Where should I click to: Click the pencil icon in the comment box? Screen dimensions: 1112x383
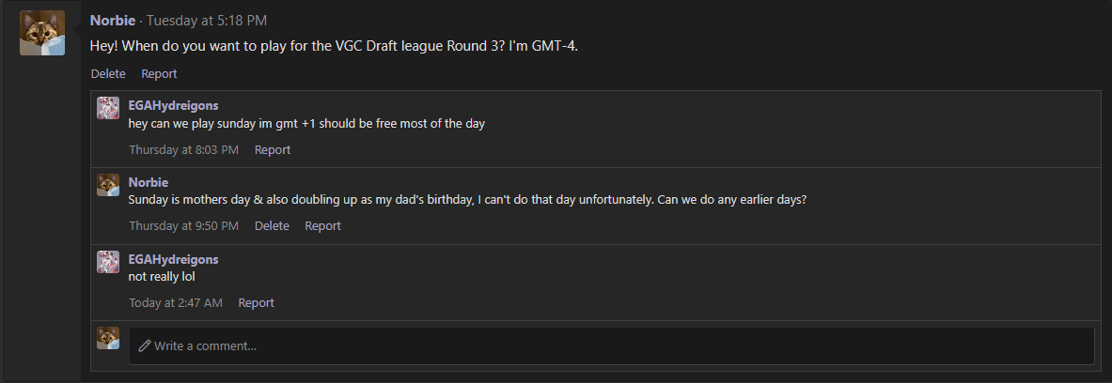tap(144, 345)
